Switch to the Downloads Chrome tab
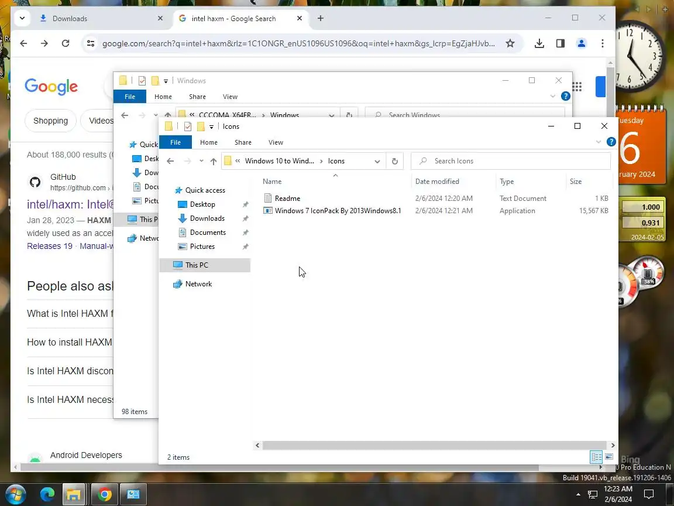674x506 pixels. pyautogui.click(x=101, y=19)
